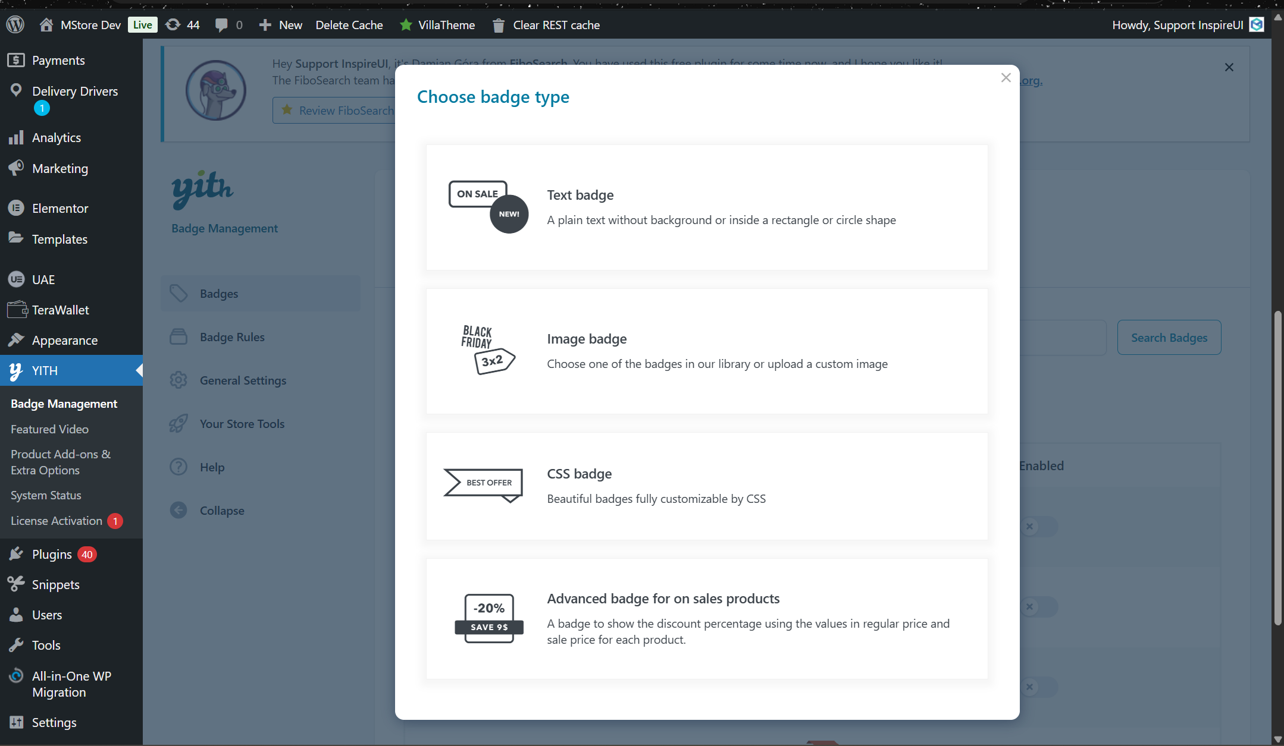Open Plugins in the admin menu
This screenshot has height=746, width=1284.
click(x=52, y=555)
